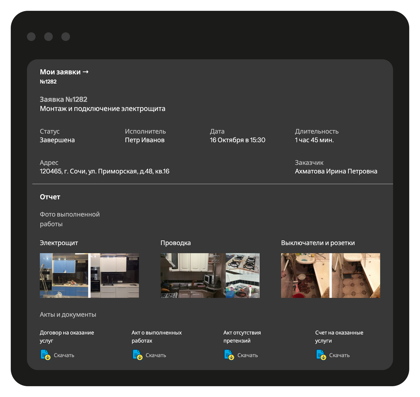Click 'Скачать' under 'Счет на оказанные услуги'
The image size is (420, 397).
tap(339, 355)
